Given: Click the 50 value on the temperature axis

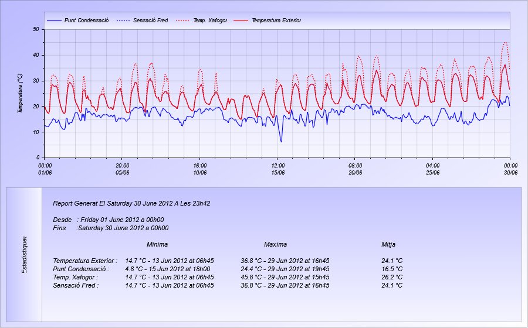Looking at the screenshot, I should (36, 29).
